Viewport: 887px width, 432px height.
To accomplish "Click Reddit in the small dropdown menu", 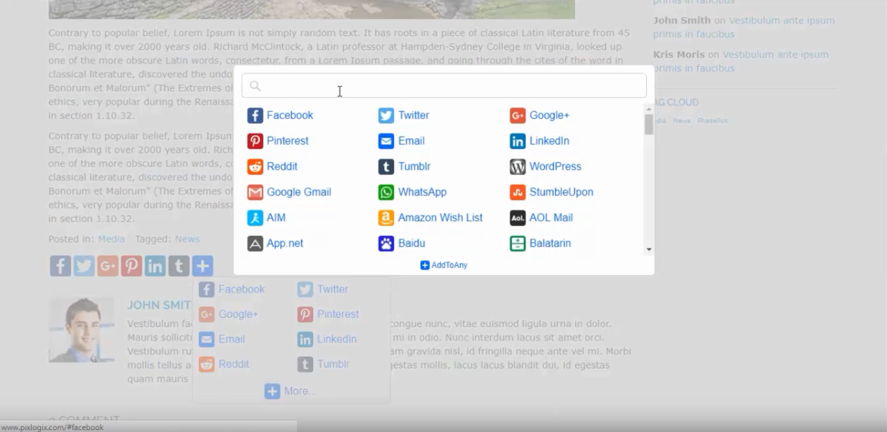I will (x=224, y=364).
